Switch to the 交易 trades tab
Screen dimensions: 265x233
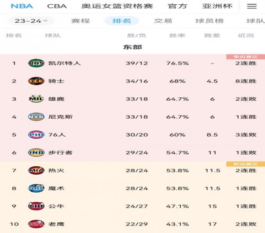click(x=163, y=21)
